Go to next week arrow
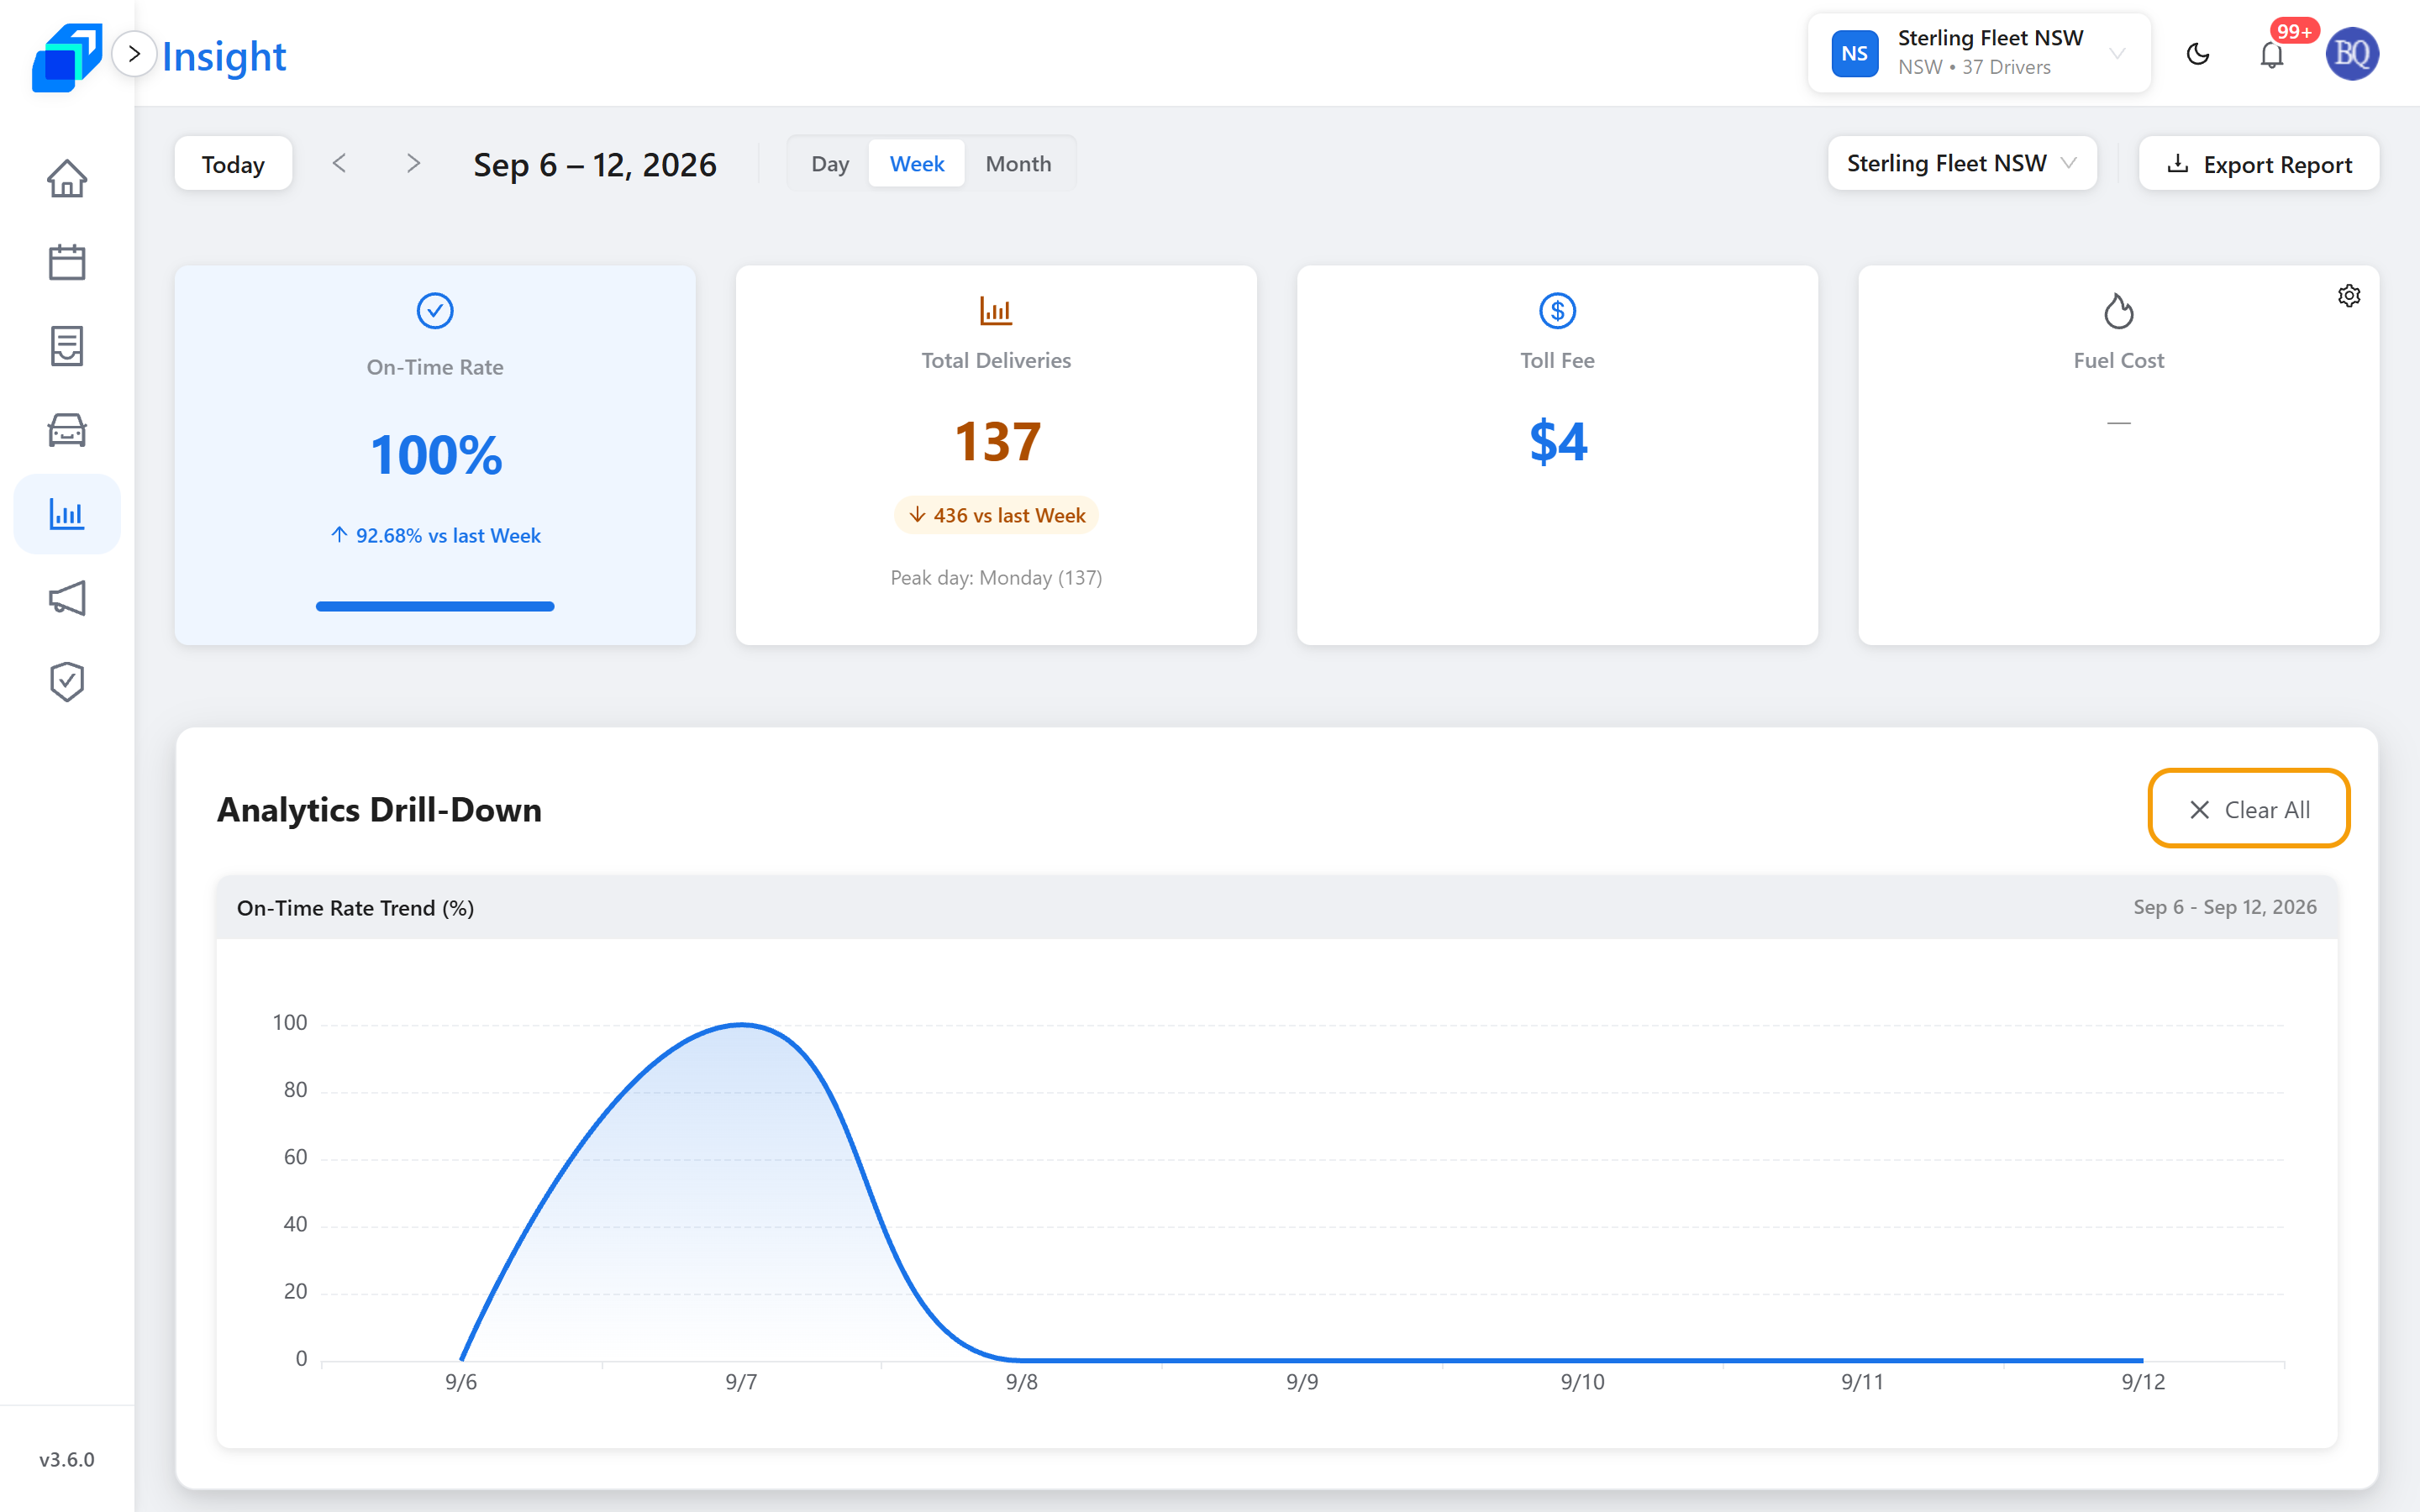The image size is (2420, 1512). (413, 163)
